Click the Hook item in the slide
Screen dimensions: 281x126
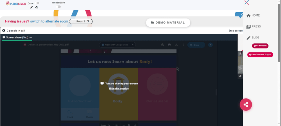pos(70,114)
